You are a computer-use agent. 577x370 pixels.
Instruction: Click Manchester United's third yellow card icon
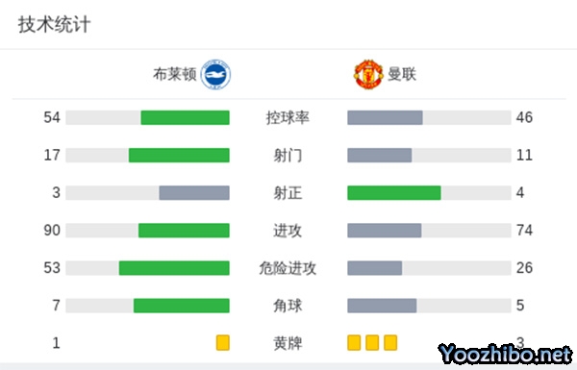point(390,342)
